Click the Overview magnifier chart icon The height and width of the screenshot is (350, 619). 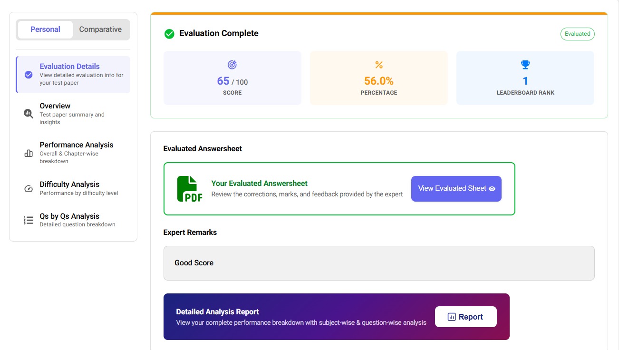[29, 114]
